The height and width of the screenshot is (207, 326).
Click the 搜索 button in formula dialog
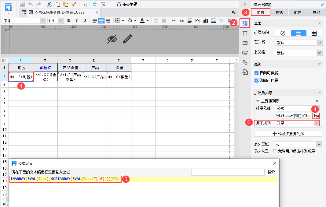coord(271,172)
